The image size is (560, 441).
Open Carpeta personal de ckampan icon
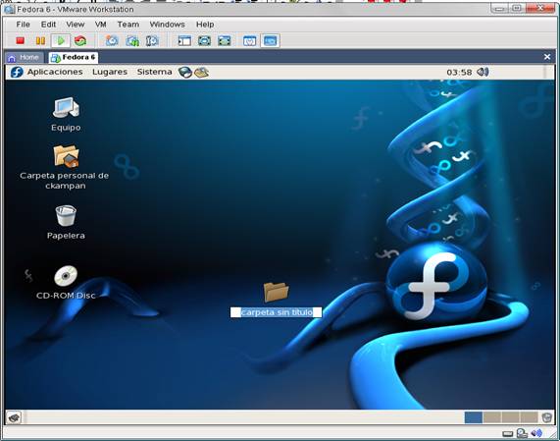(66, 156)
